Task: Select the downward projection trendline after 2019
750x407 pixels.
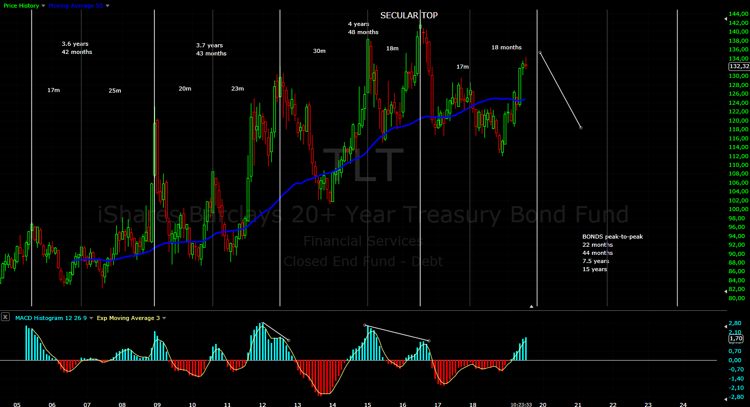Action: click(x=560, y=89)
